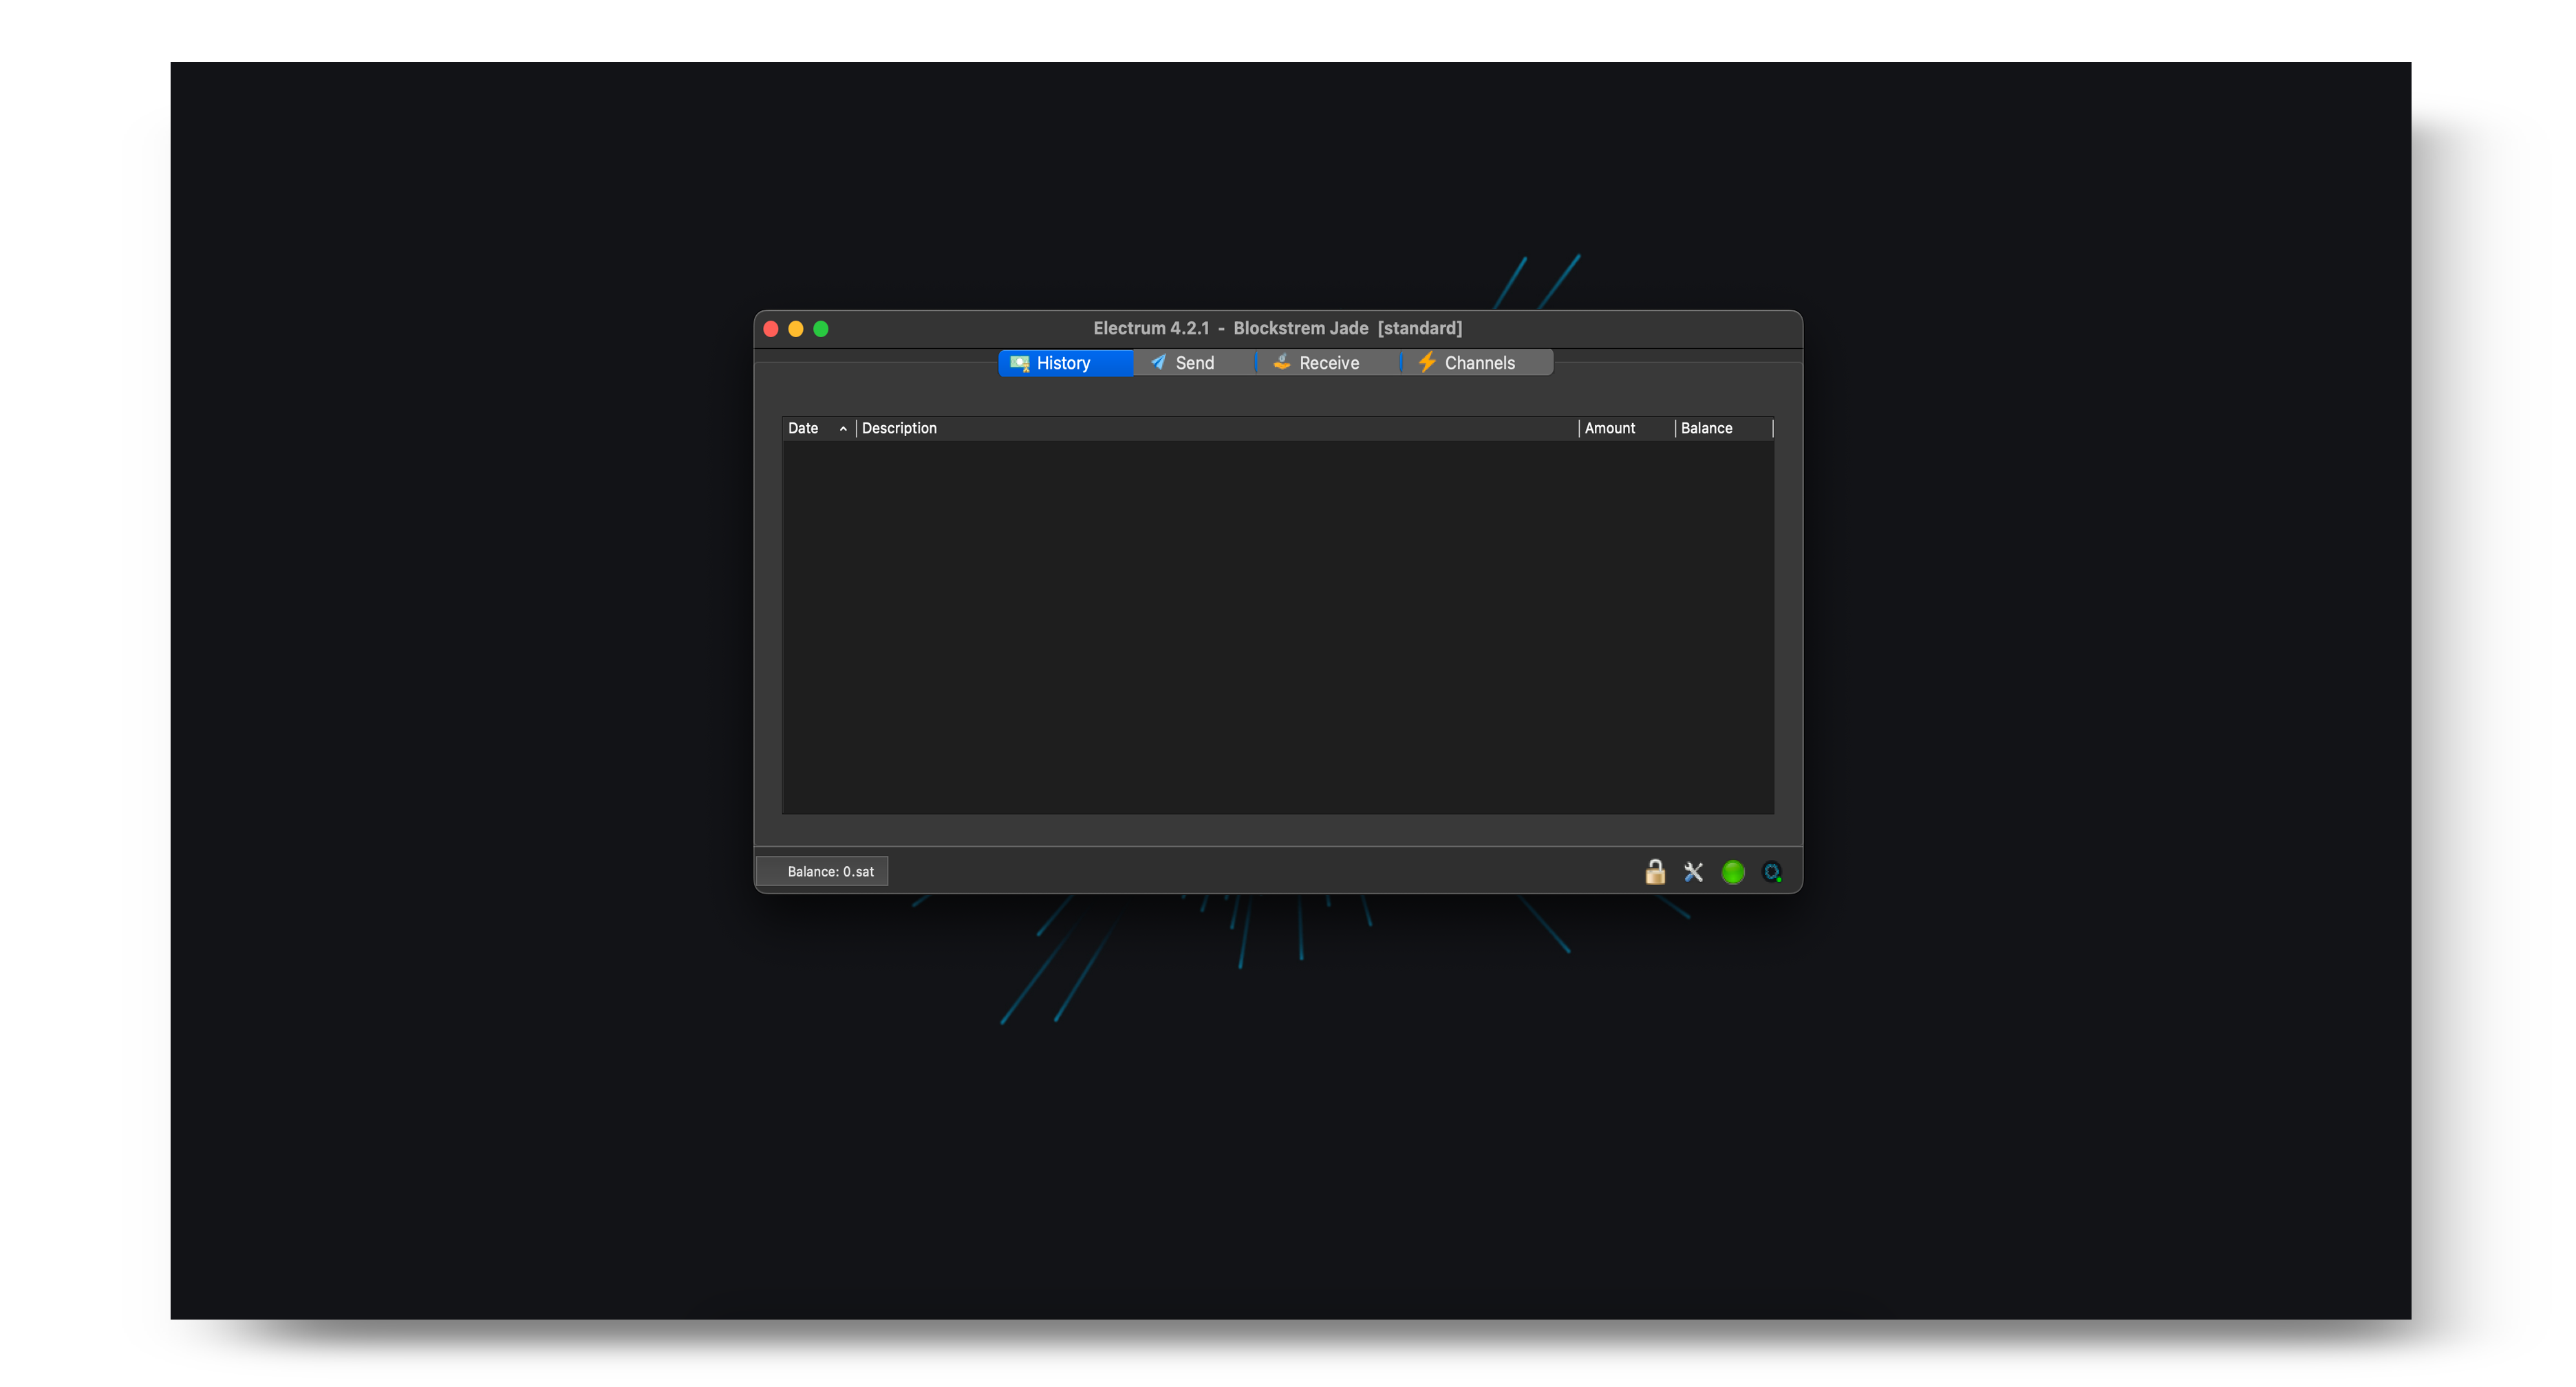Image resolution: width=2576 pixels, height=1387 pixels.
Task: Click the unlocked padlock password icon
Action: (x=1655, y=872)
